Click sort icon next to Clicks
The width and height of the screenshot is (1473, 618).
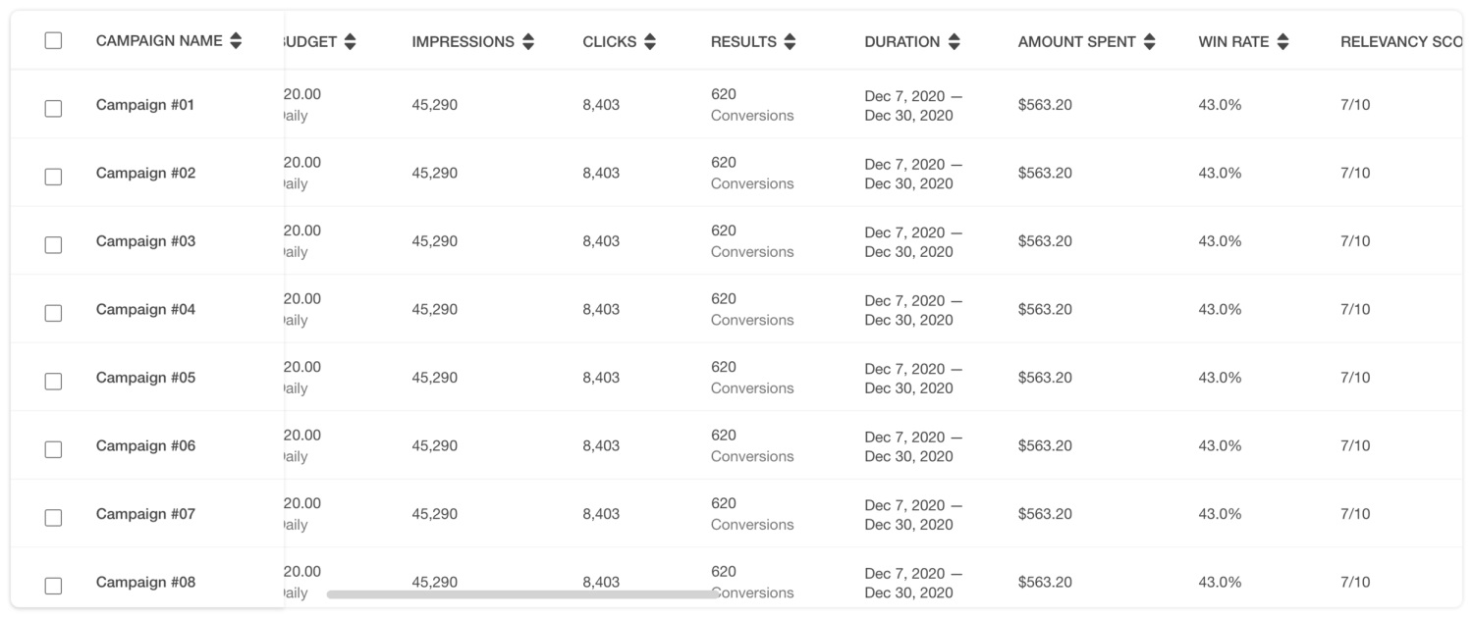point(650,42)
